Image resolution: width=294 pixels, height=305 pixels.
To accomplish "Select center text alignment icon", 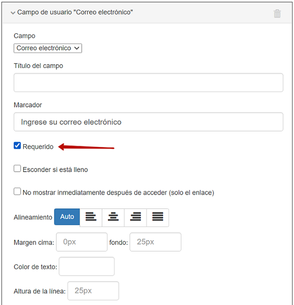I will 113,218.
